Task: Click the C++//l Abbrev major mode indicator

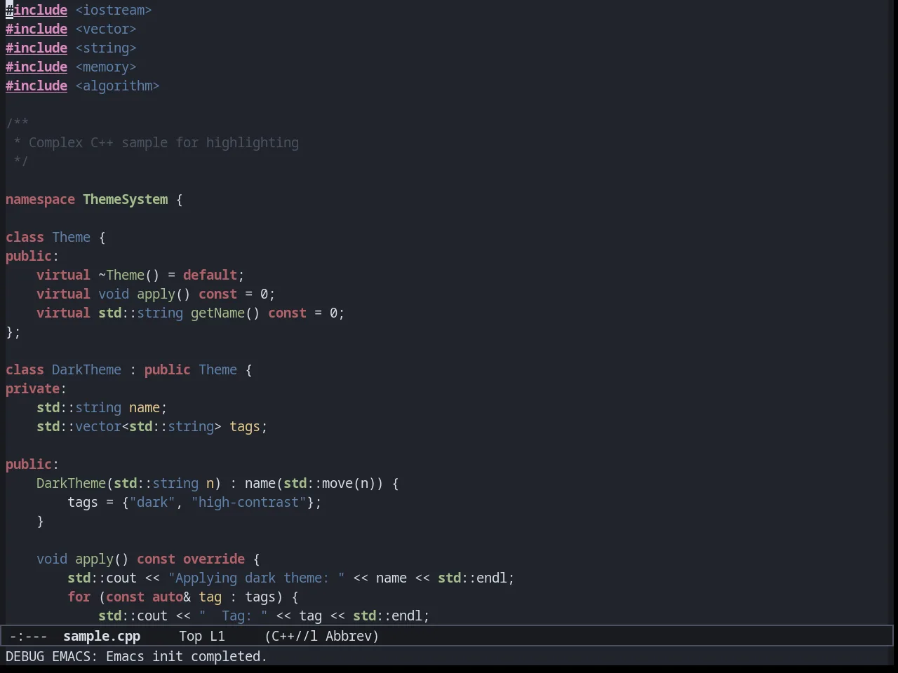Action: 321,637
